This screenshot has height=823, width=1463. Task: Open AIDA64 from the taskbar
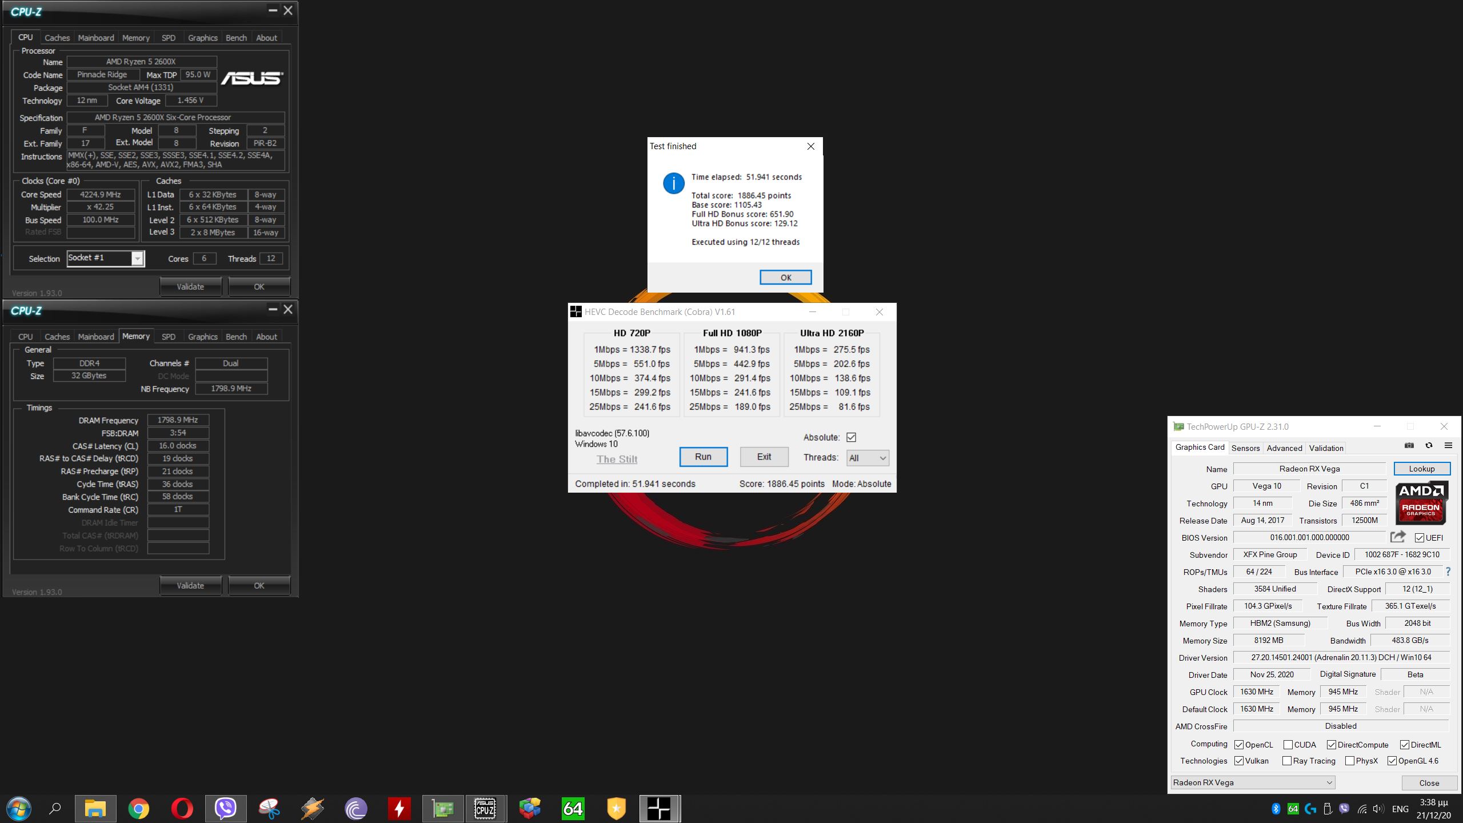click(573, 809)
